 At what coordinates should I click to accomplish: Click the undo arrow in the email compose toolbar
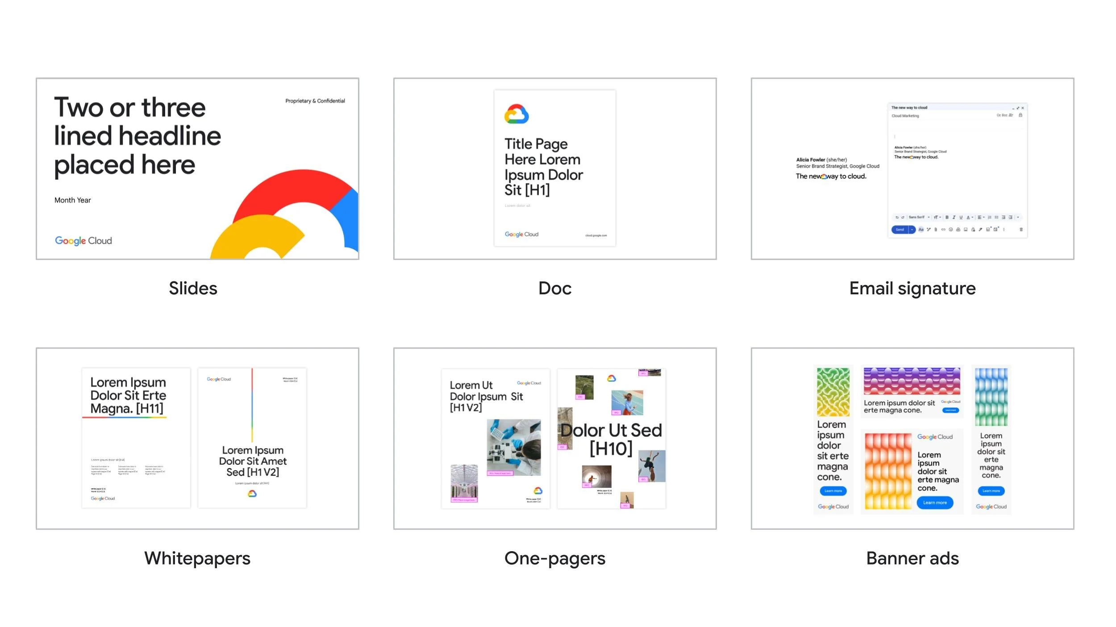(897, 217)
